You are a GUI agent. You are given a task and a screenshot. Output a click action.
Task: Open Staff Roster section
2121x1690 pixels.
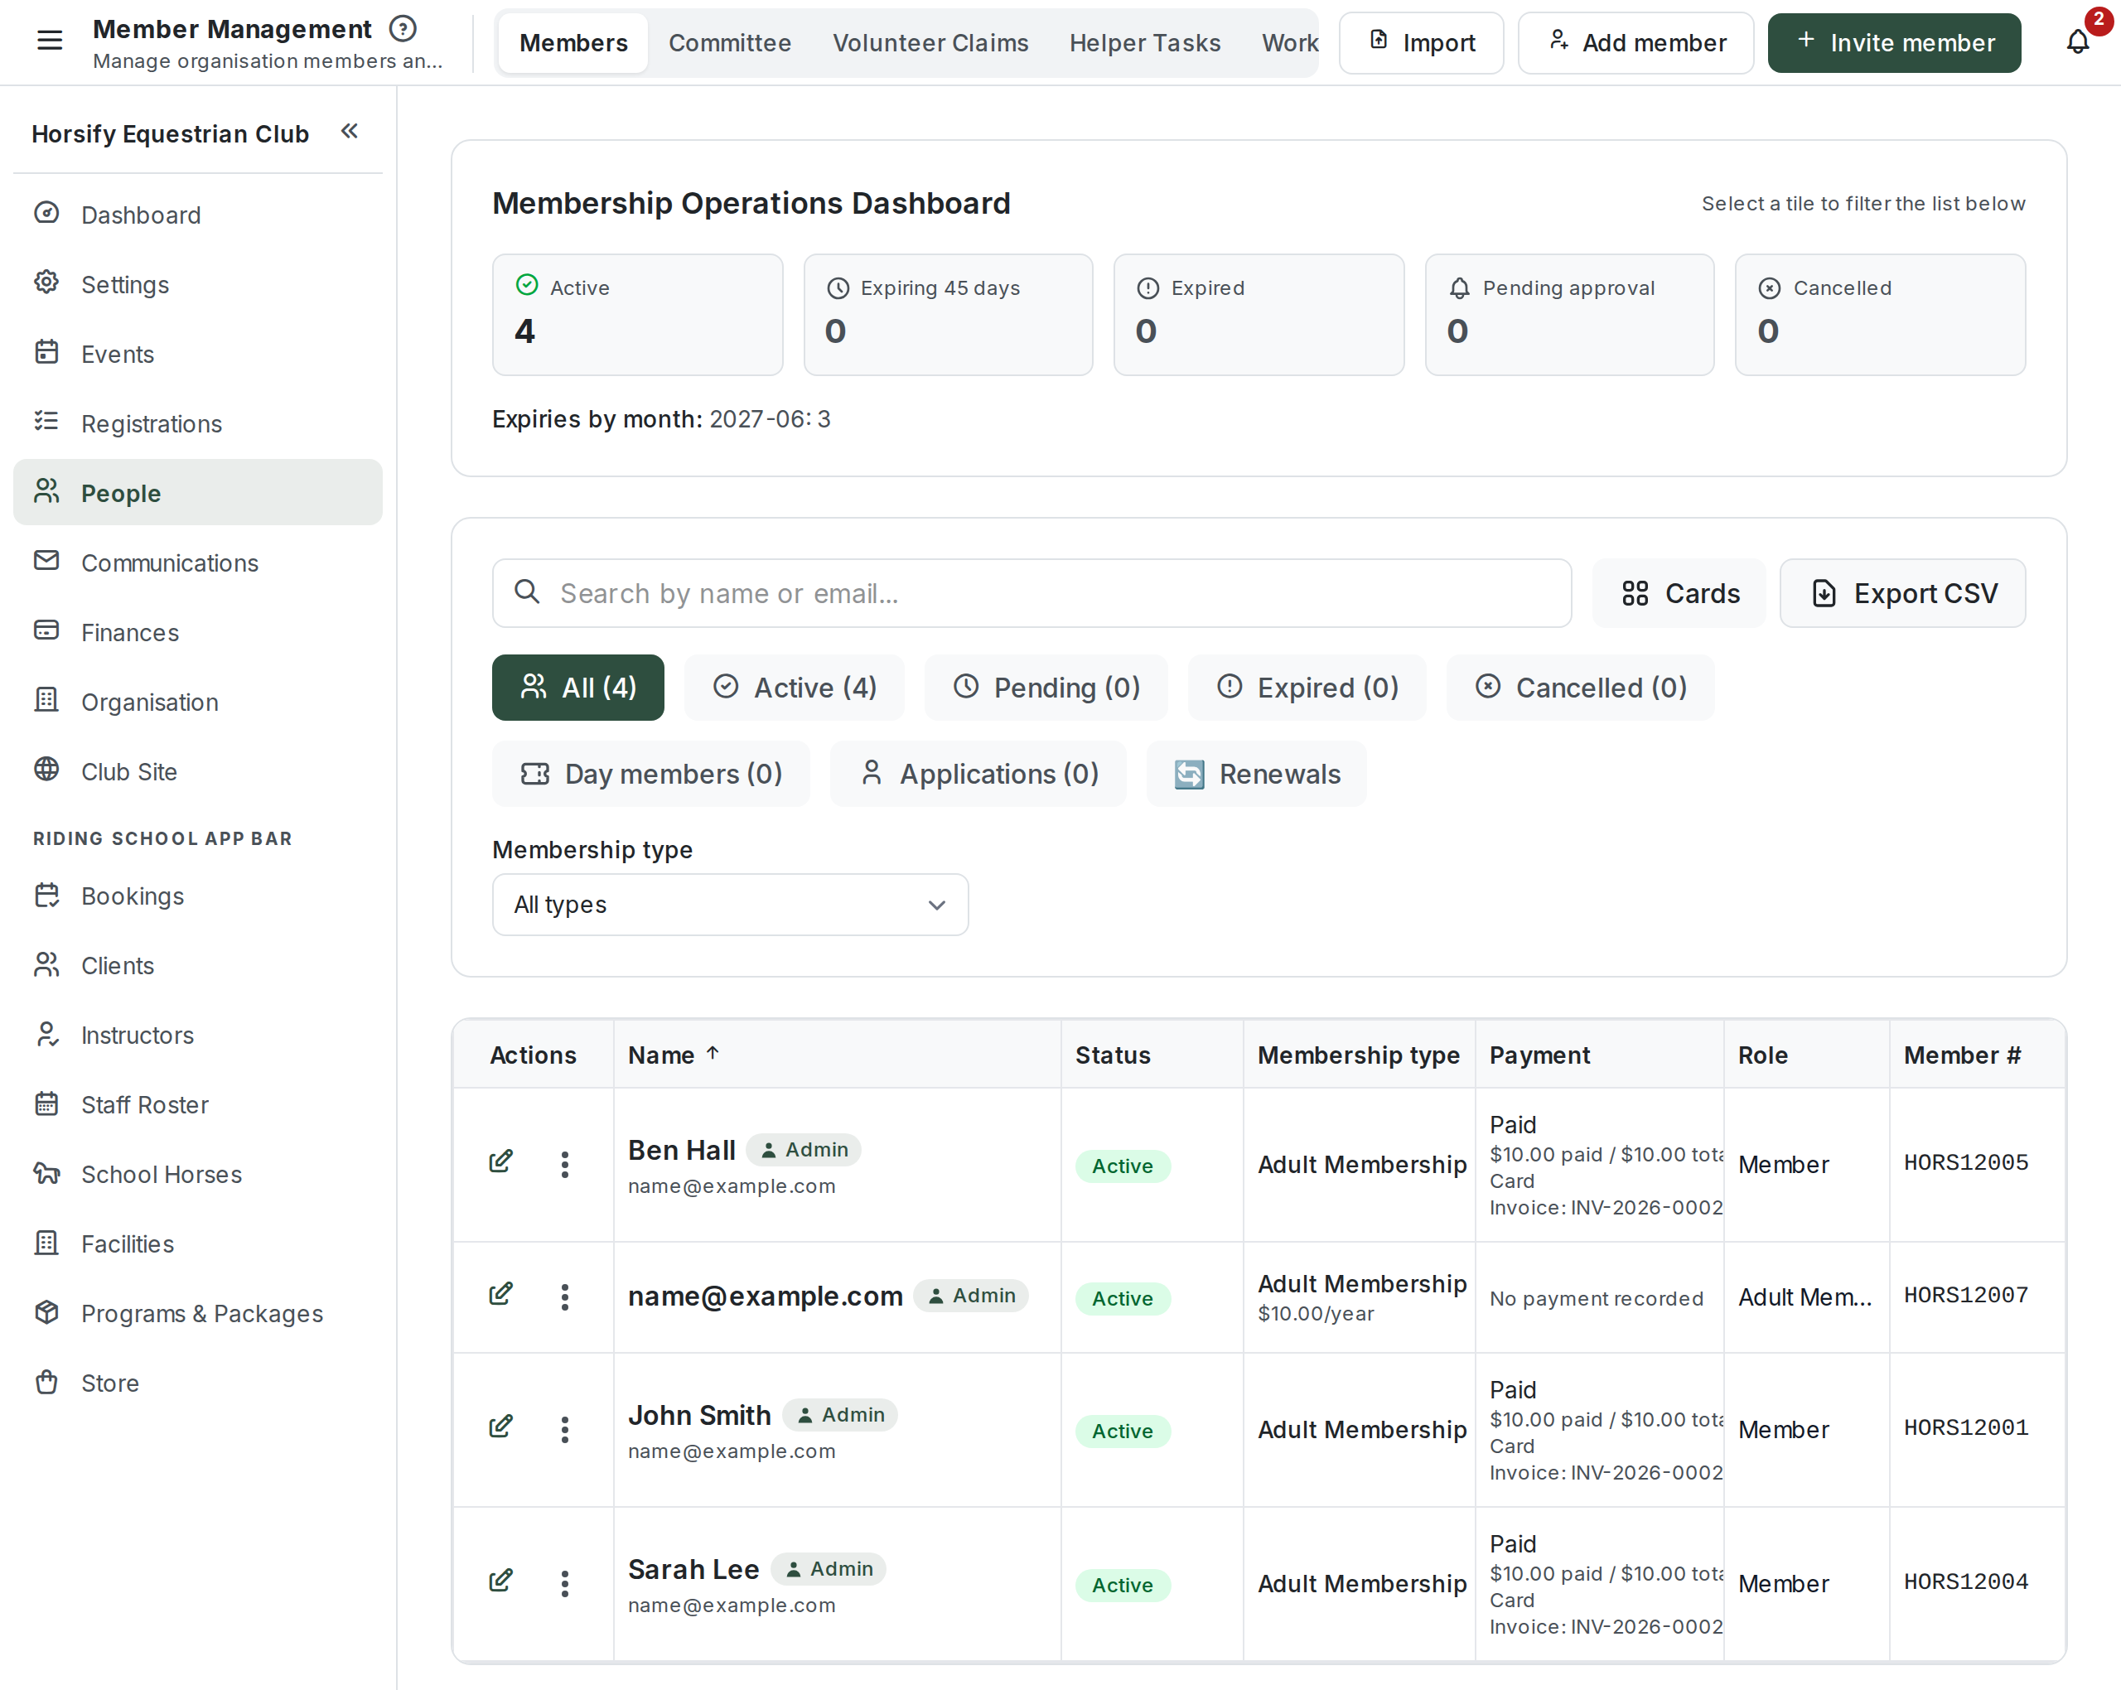tap(198, 1103)
